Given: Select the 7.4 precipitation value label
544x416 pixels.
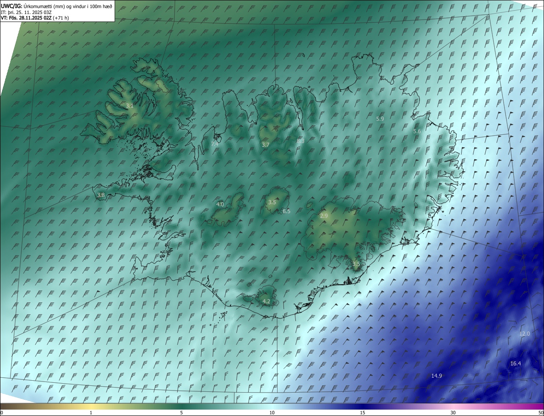Looking at the screenshot, I should click(215, 144).
